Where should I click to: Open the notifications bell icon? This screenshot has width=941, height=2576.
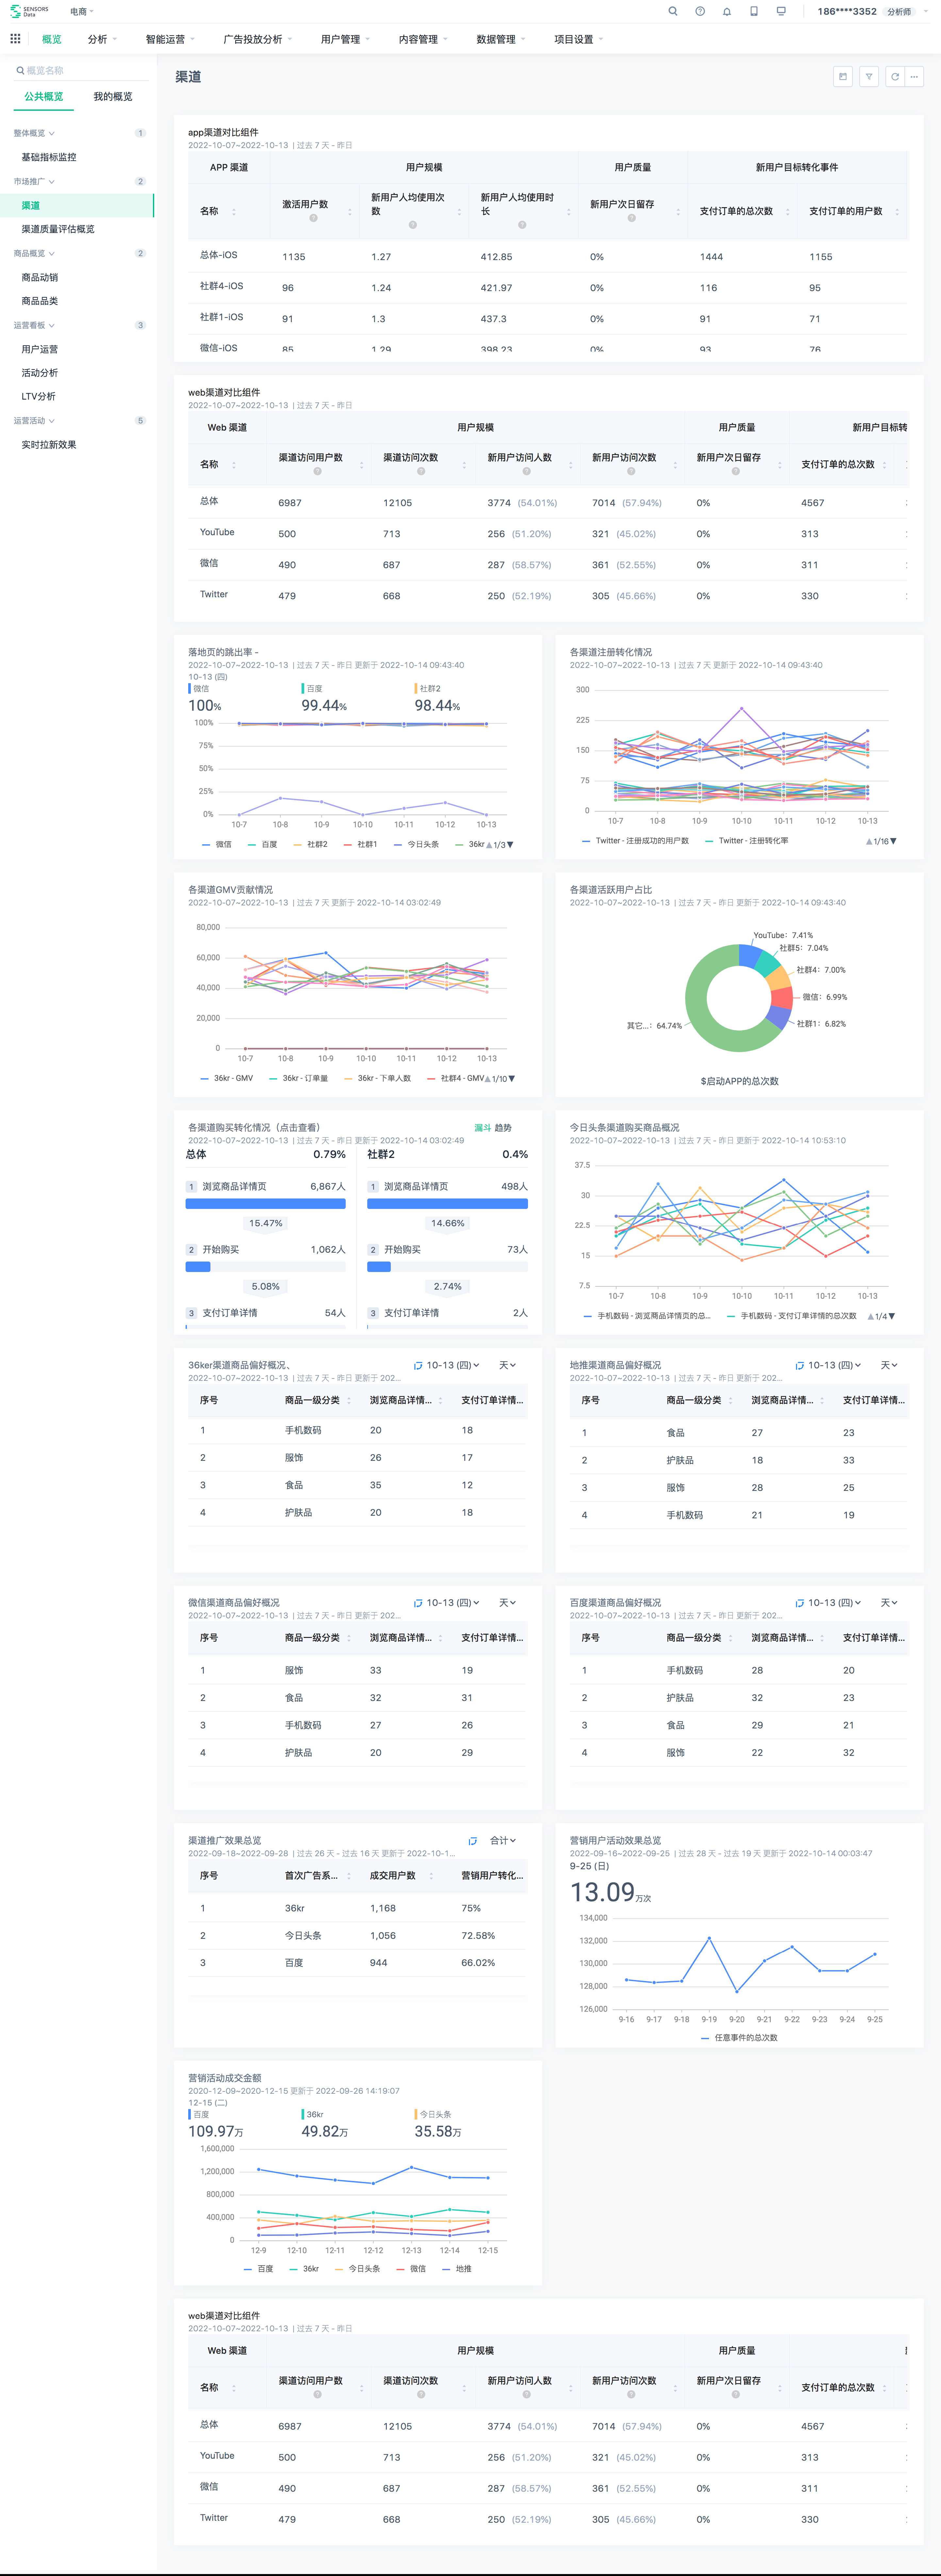727,11
